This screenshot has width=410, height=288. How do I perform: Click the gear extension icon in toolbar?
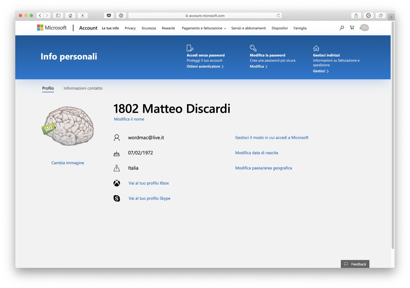point(368,16)
